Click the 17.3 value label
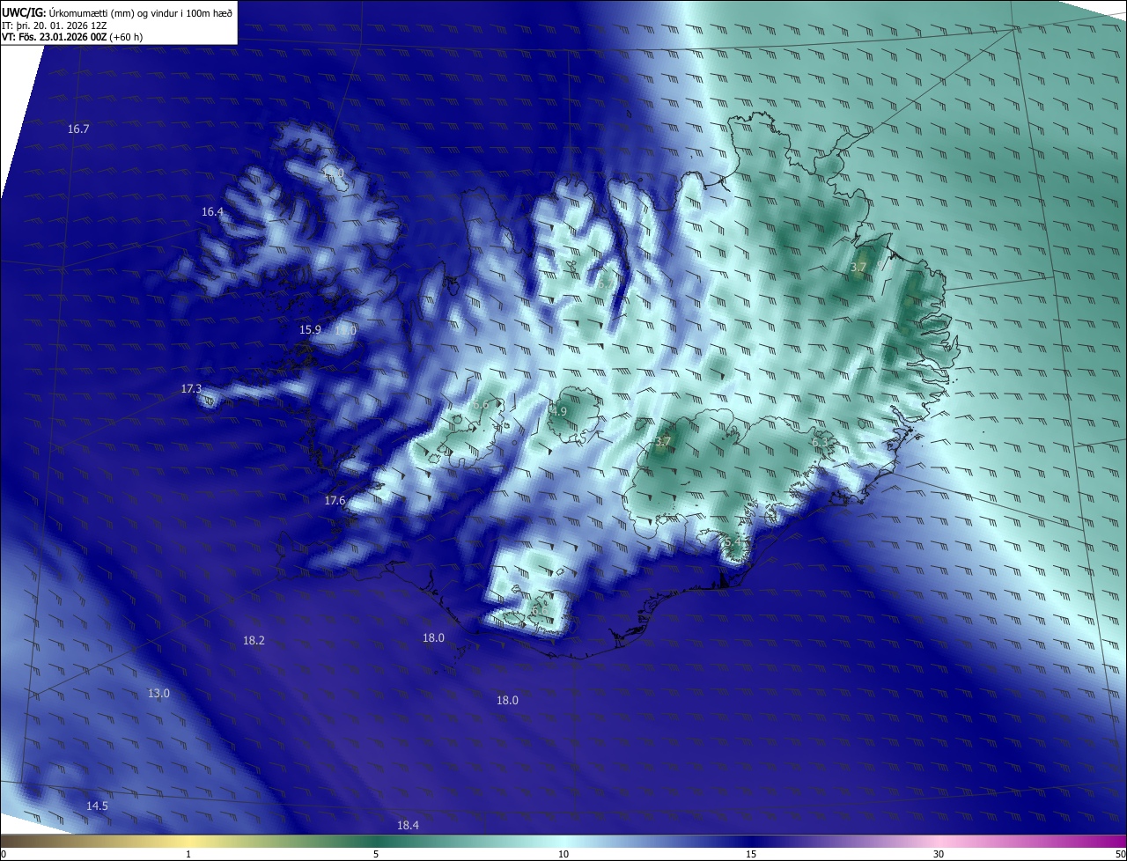Viewport: 1127px width, 861px height. tap(191, 388)
